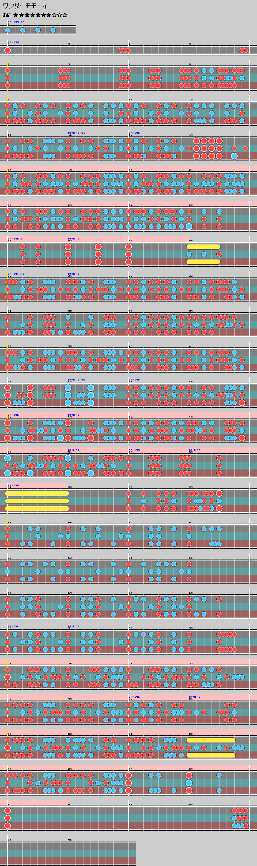Click the BPM173.96 tempo marker
This screenshot has height=866, width=257.
click(77, 380)
